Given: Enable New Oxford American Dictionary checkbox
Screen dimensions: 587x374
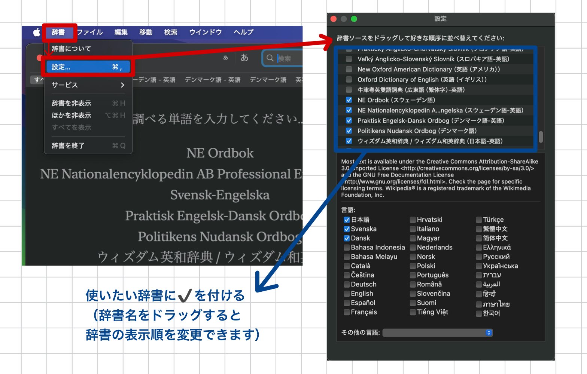Looking at the screenshot, I should click(349, 69).
